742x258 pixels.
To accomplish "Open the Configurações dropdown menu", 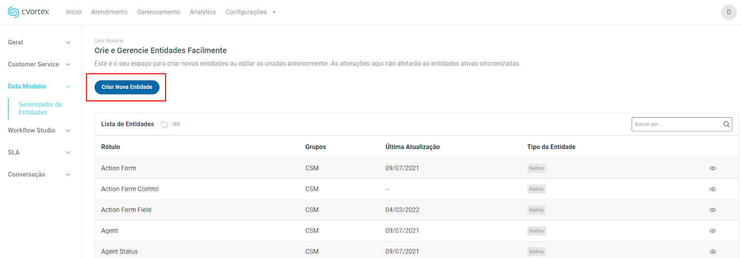I will click(250, 12).
